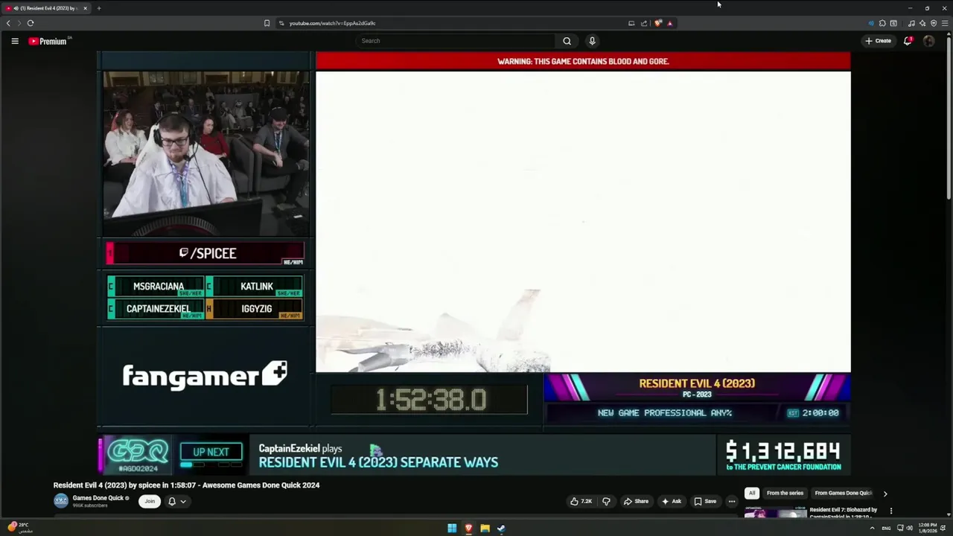Screen dimensions: 953x536
Task: Open subscription notification bell dropdown
Action: pos(177,501)
